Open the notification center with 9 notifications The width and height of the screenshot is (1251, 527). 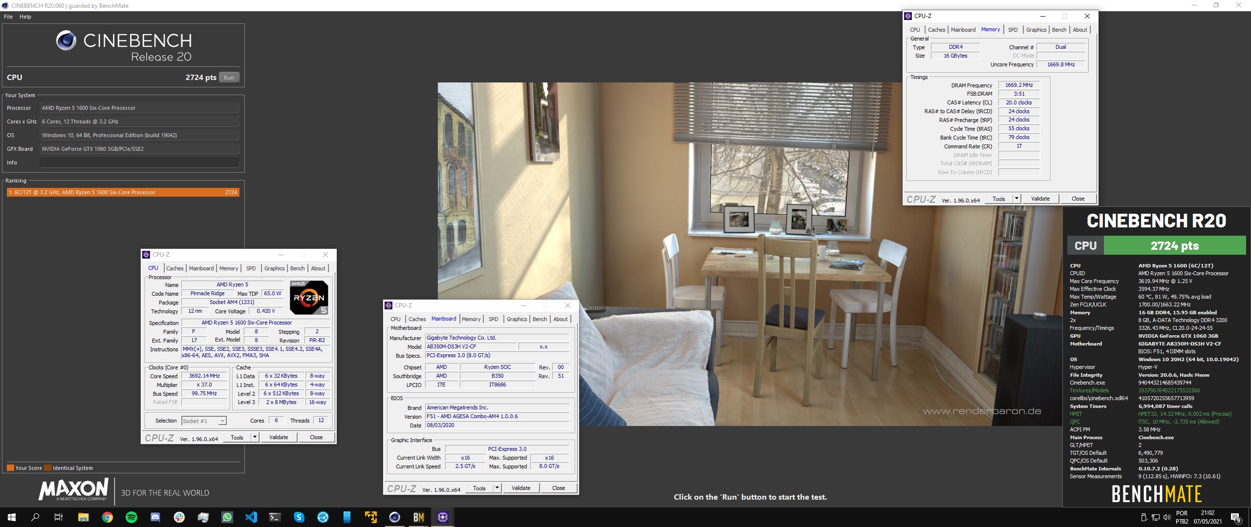1235,517
